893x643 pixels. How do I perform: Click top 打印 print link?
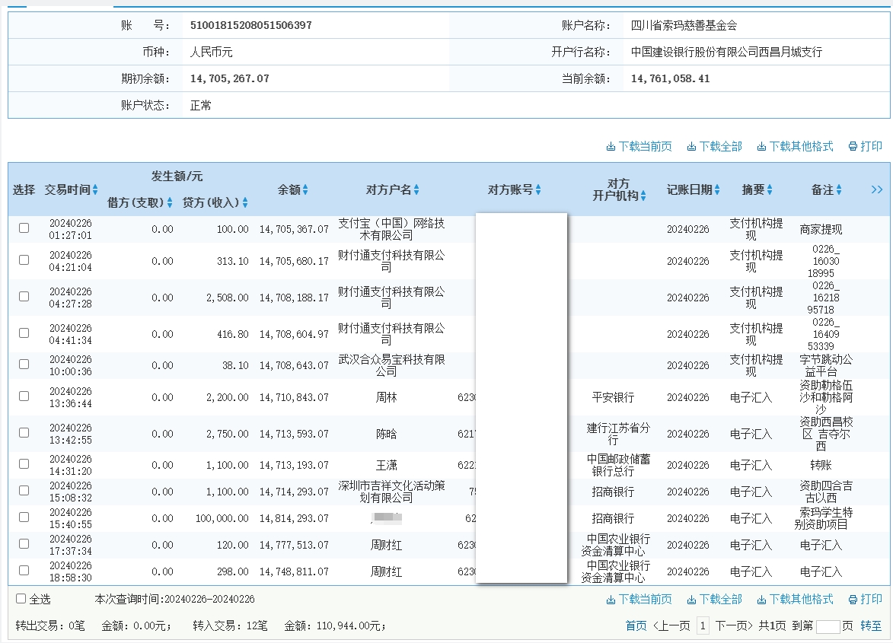click(865, 146)
